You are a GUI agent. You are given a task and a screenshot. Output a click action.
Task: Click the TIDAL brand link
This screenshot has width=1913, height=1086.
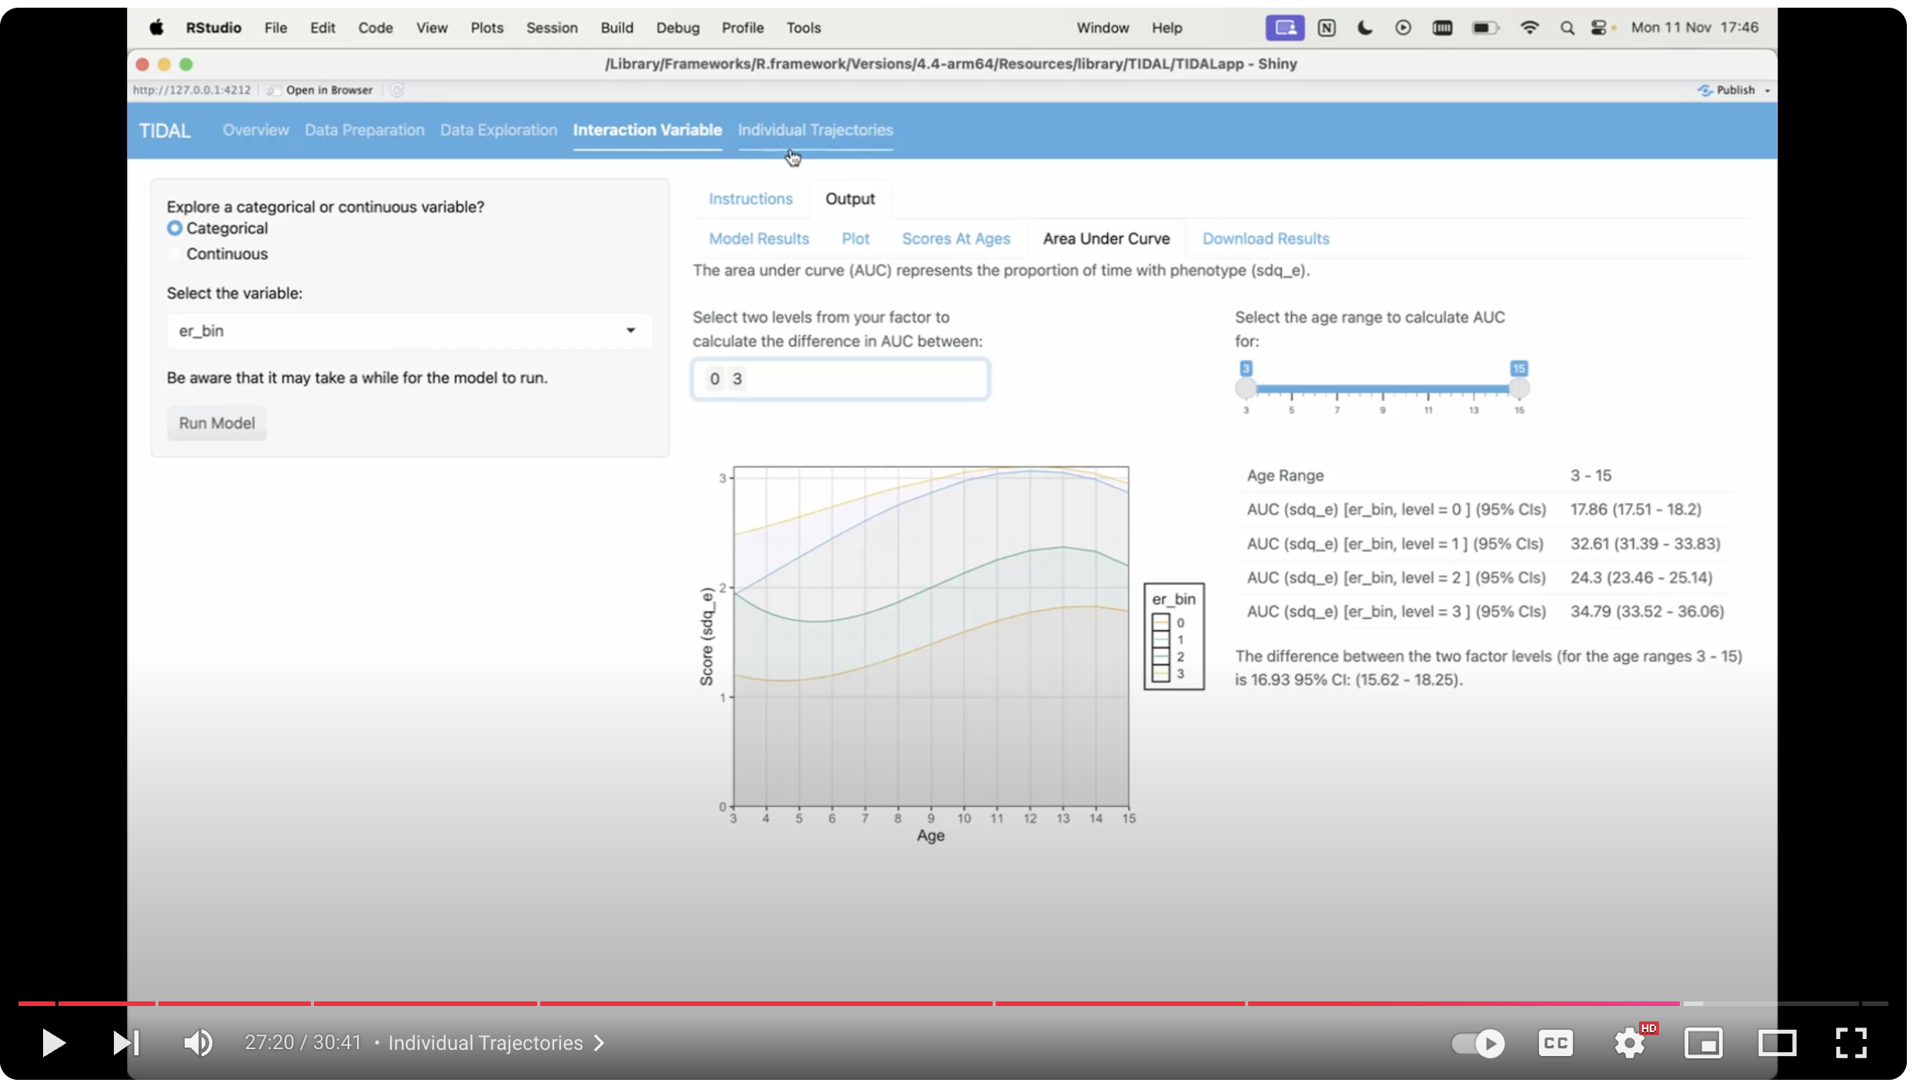coord(165,131)
